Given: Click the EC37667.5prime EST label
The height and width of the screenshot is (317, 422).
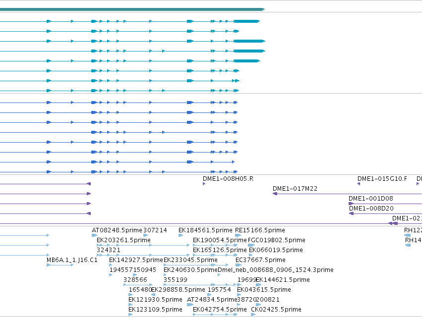Looking at the screenshot, I should pos(260,260).
